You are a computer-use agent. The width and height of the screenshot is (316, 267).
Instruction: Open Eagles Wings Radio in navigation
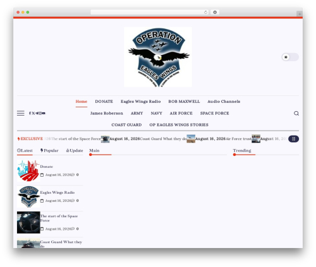(x=140, y=102)
